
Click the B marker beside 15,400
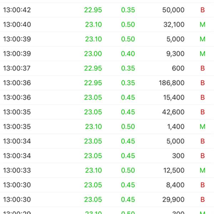pyautogui.click(x=203, y=97)
